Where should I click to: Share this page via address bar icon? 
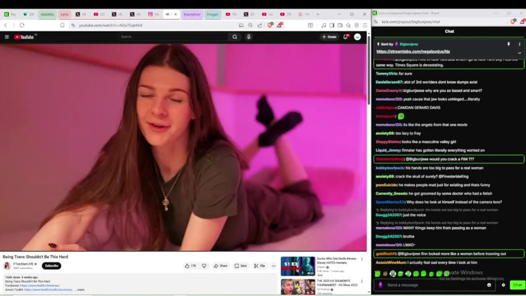(260, 25)
